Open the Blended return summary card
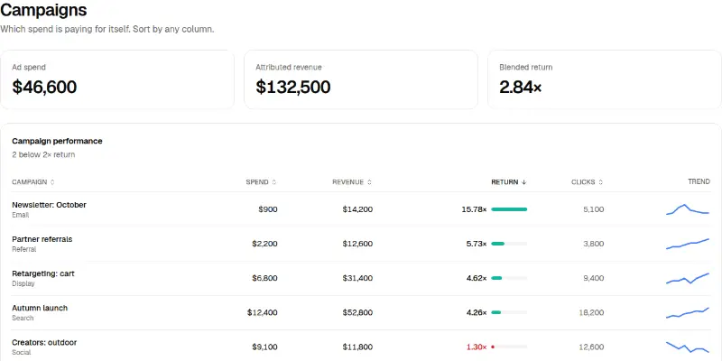The height and width of the screenshot is (361, 722). pyautogui.click(x=605, y=79)
